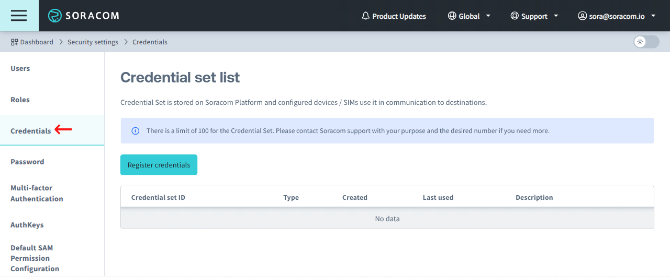
Task: Expand the Global coverage dropdown arrow
Action: tap(488, 16)
